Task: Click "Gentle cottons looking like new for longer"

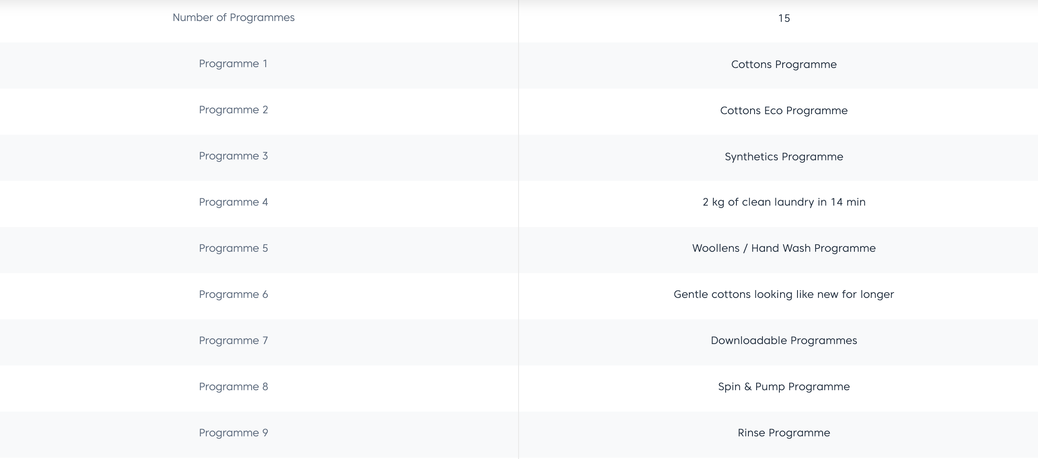Action: click(x=784, y=295)
